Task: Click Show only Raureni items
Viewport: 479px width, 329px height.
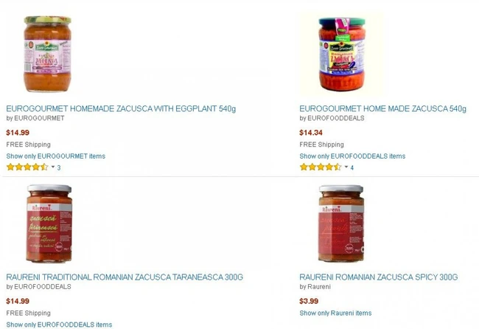Action: [x=335, y=313]
